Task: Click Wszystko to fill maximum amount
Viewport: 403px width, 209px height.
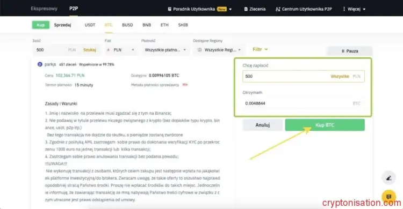Action: [x=340, y=76]
